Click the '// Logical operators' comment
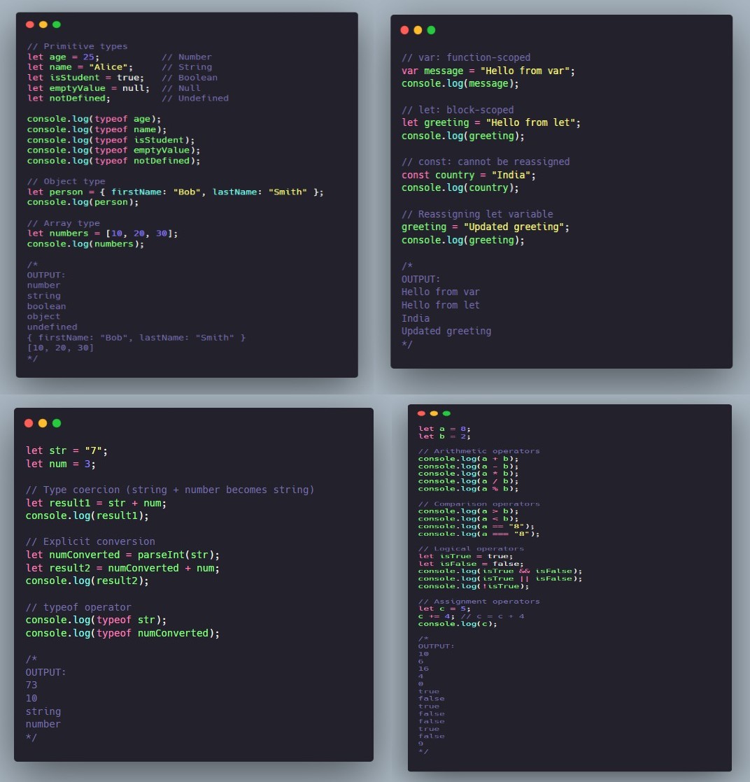 pyautogui.click(x=471, y=549)
